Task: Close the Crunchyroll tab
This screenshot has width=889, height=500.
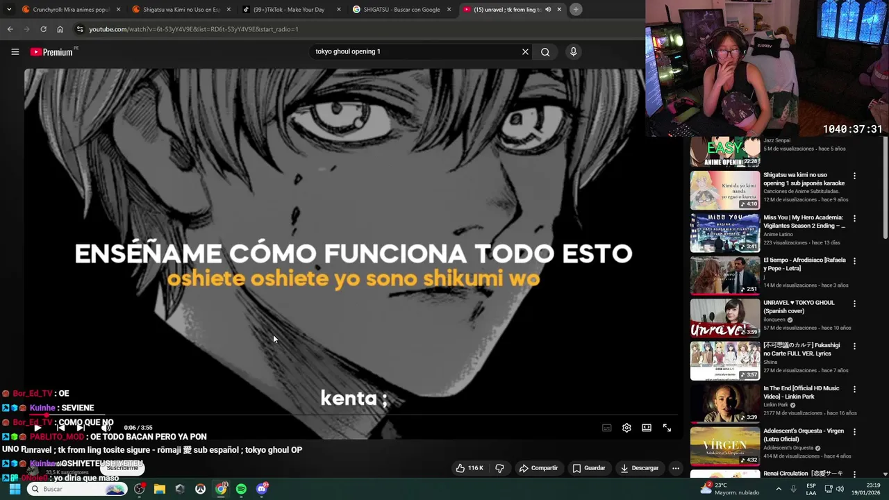Action: pyautogui.click(x=118, y=10)
